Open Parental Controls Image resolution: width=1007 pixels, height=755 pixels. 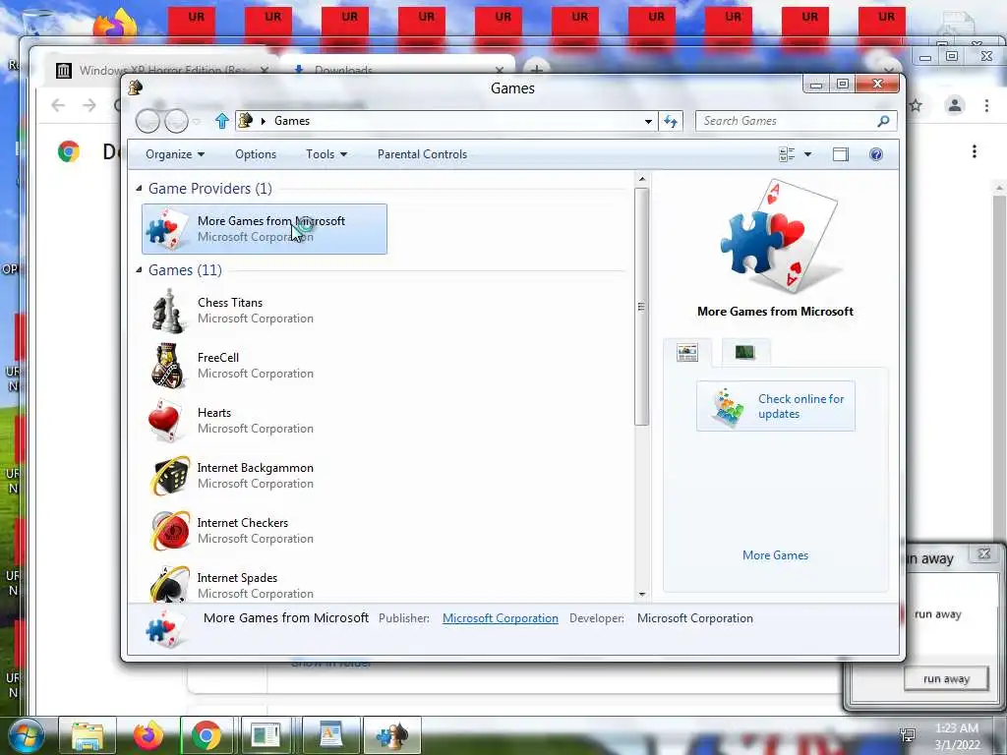click(422, 154)
